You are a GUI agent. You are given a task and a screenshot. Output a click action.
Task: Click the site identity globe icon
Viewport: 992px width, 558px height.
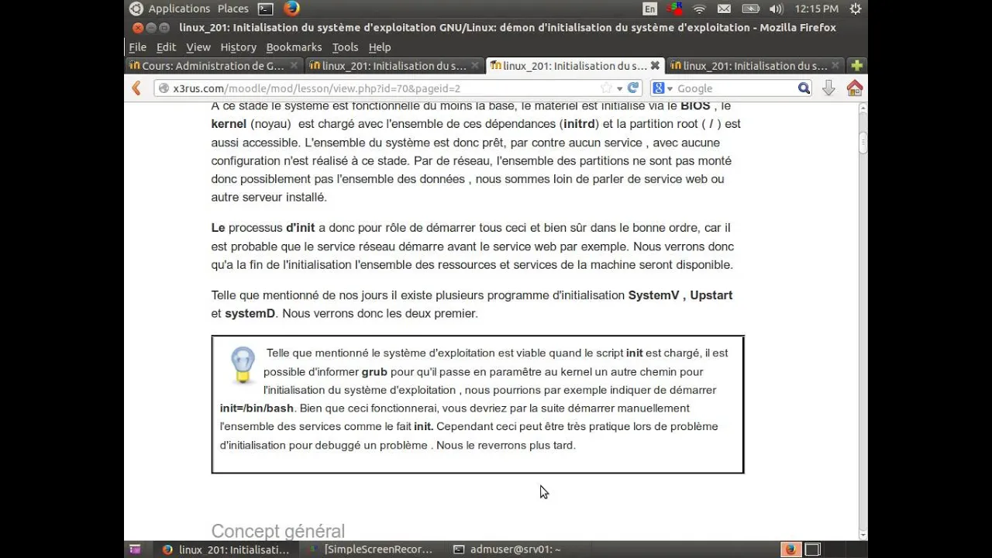coord(164,88)
